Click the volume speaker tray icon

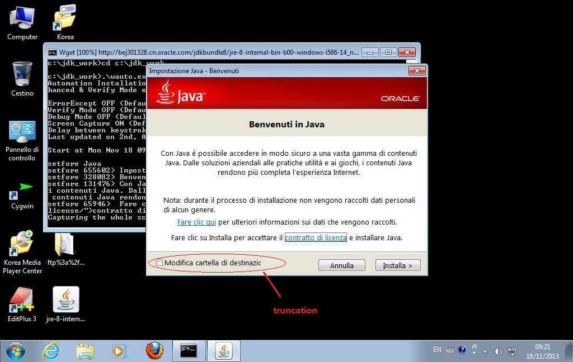[498, 351]
